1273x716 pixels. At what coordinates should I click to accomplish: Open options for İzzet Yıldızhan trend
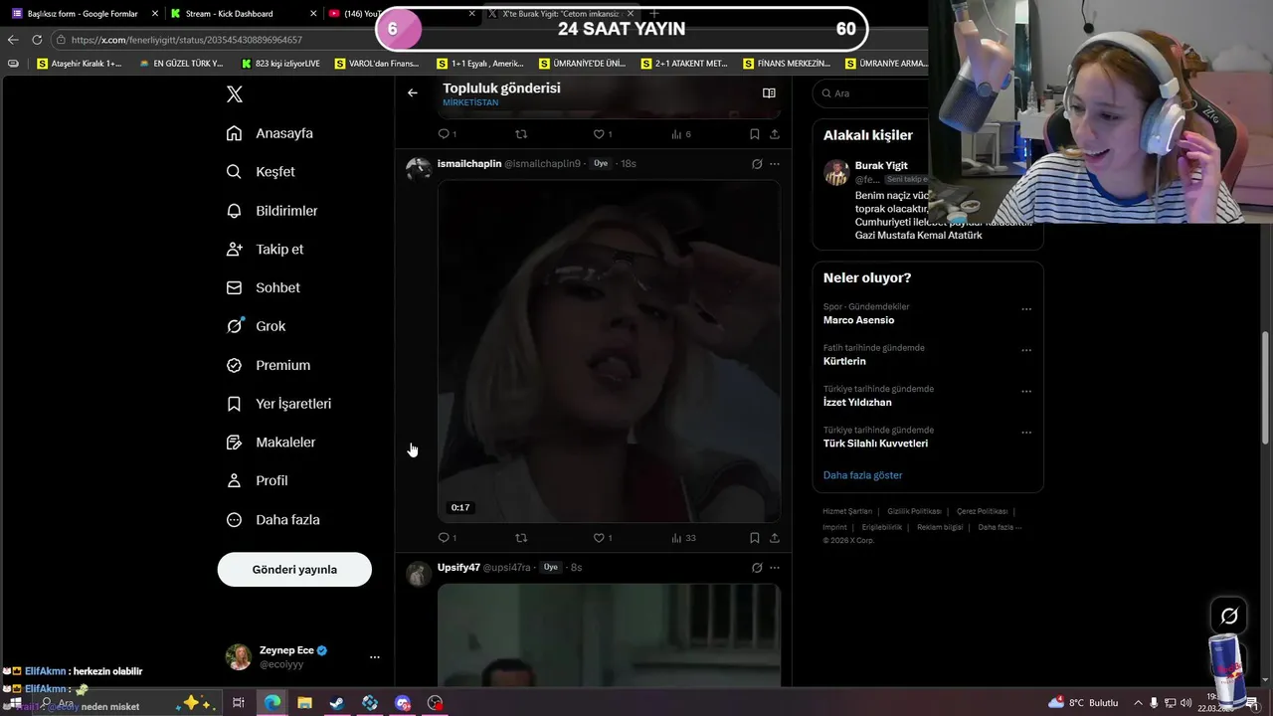click(x=1026, y=392)
